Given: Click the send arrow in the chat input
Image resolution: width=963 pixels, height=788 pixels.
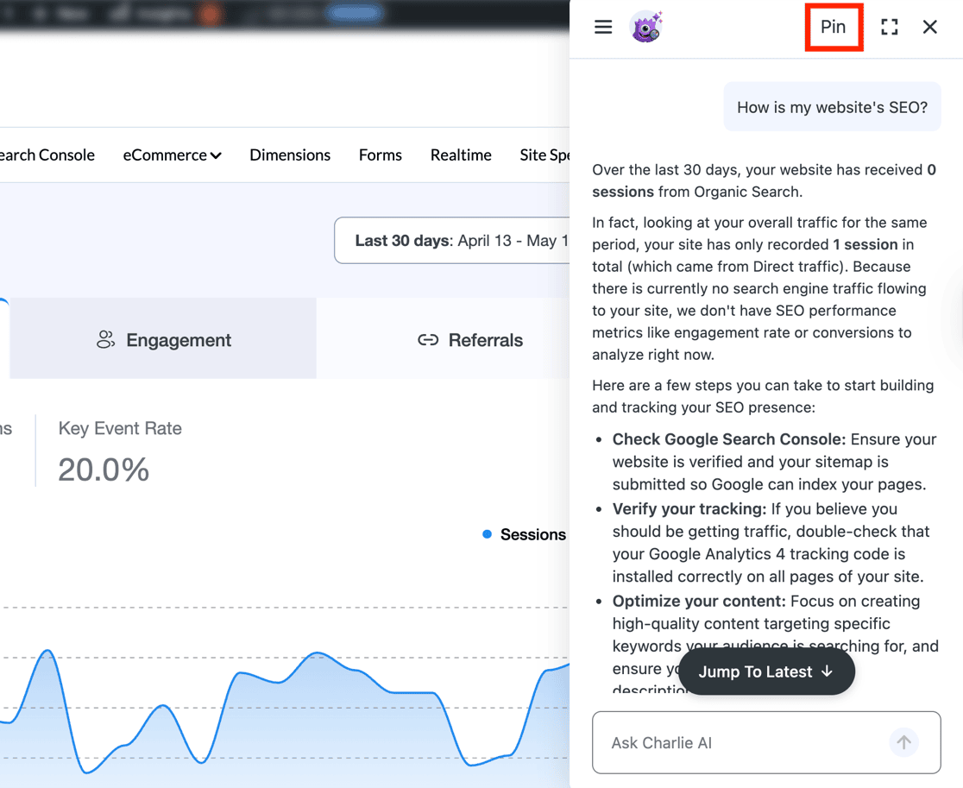Looking at the screenshot, I should 903,742.
